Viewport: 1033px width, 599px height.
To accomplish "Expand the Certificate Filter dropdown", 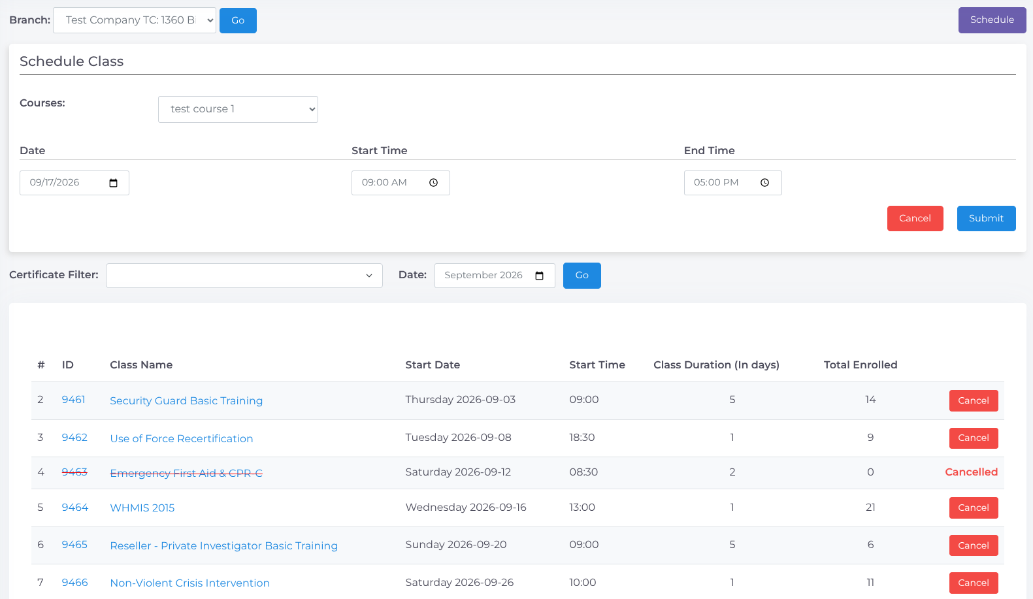I will tap(244, 276).
